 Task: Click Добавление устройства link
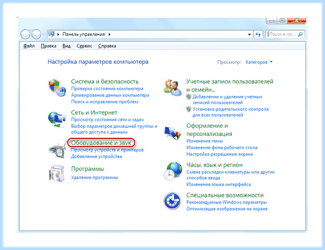point(96,156)
